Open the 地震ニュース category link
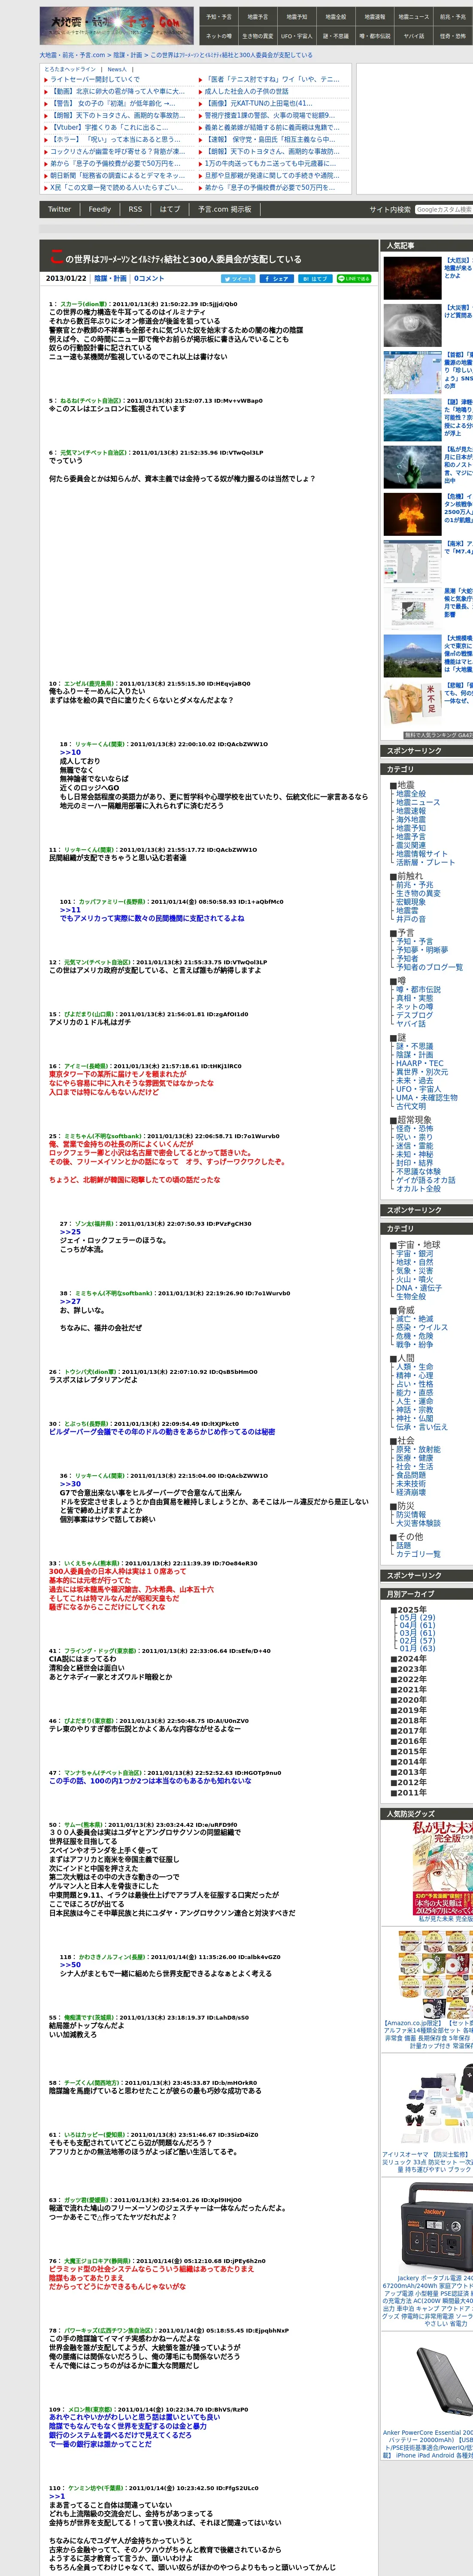 click(417, 802)
